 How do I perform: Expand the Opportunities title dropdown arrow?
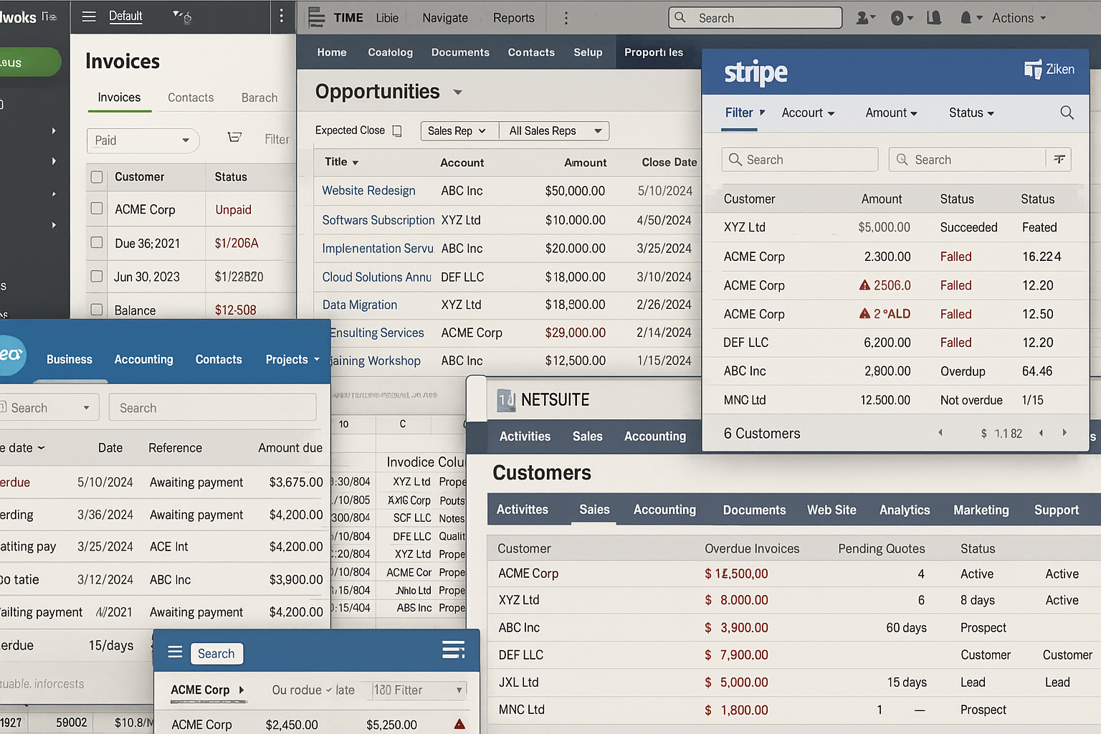[458, 92]
